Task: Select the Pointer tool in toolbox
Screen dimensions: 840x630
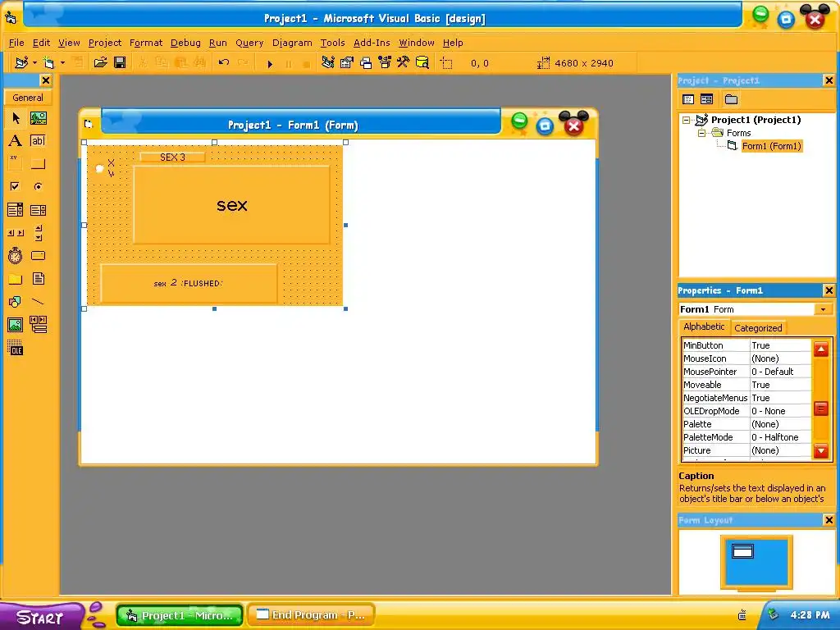Action: click(16, 118)
